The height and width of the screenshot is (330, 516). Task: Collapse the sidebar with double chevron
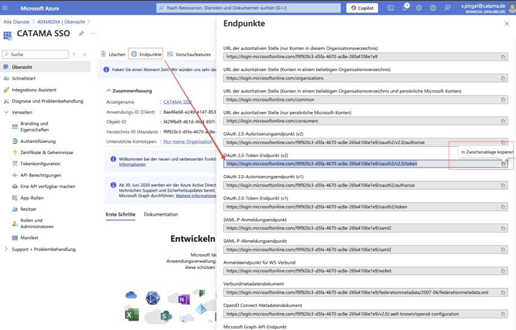[85, 54]
